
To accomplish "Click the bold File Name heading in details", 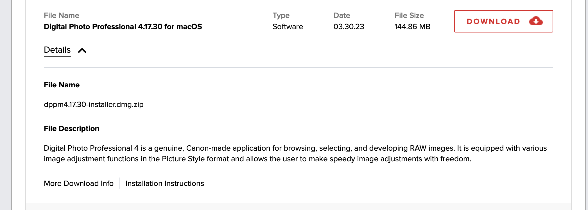I will (x=62, y=85).
